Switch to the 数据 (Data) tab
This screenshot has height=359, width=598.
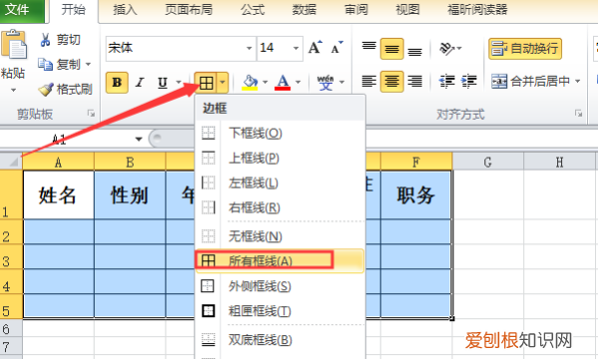coord(304,10)
